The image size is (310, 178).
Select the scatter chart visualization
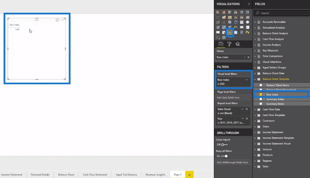(x=224, y=22)
